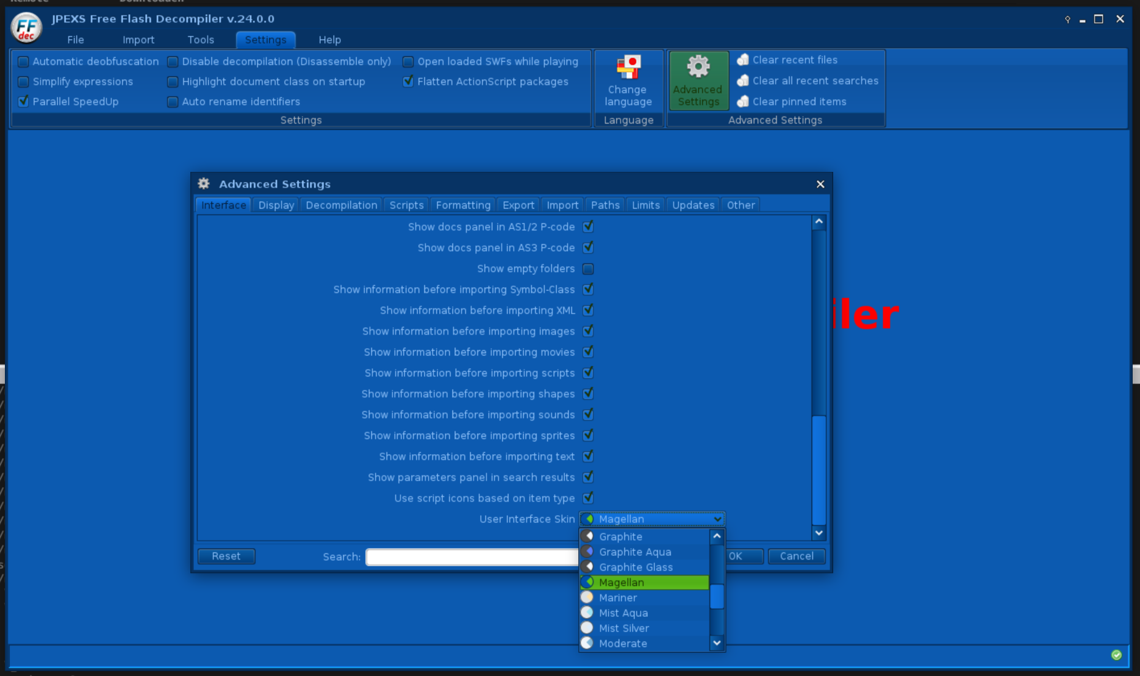Image resolution: width=1140 pixels, height=676 pixels.
Task: Open the Import ribbon tab
Action: click(x=138, y=40)
